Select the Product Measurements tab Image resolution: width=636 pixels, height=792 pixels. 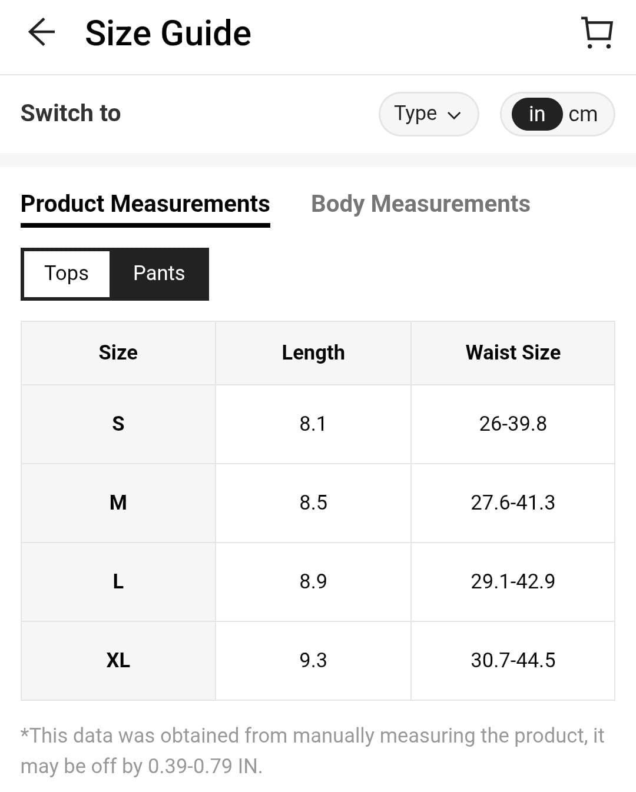(x=145, y=204)
